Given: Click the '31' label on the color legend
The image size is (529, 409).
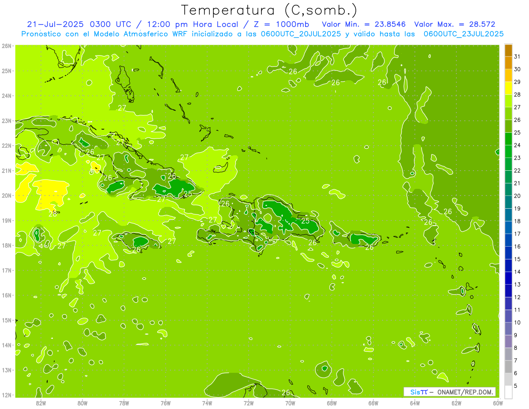Looking at the screenshot, I should click(517, 56).
